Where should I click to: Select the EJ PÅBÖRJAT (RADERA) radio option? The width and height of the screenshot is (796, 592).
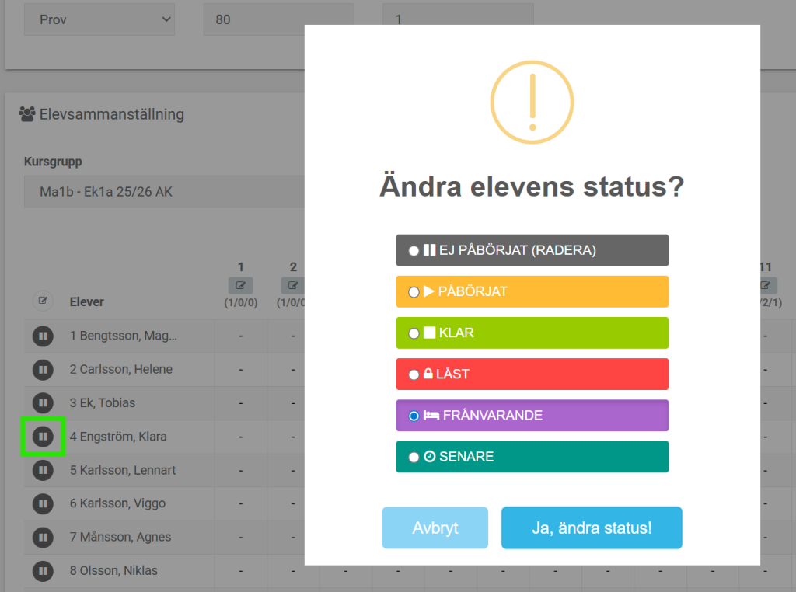coord(414,251)
